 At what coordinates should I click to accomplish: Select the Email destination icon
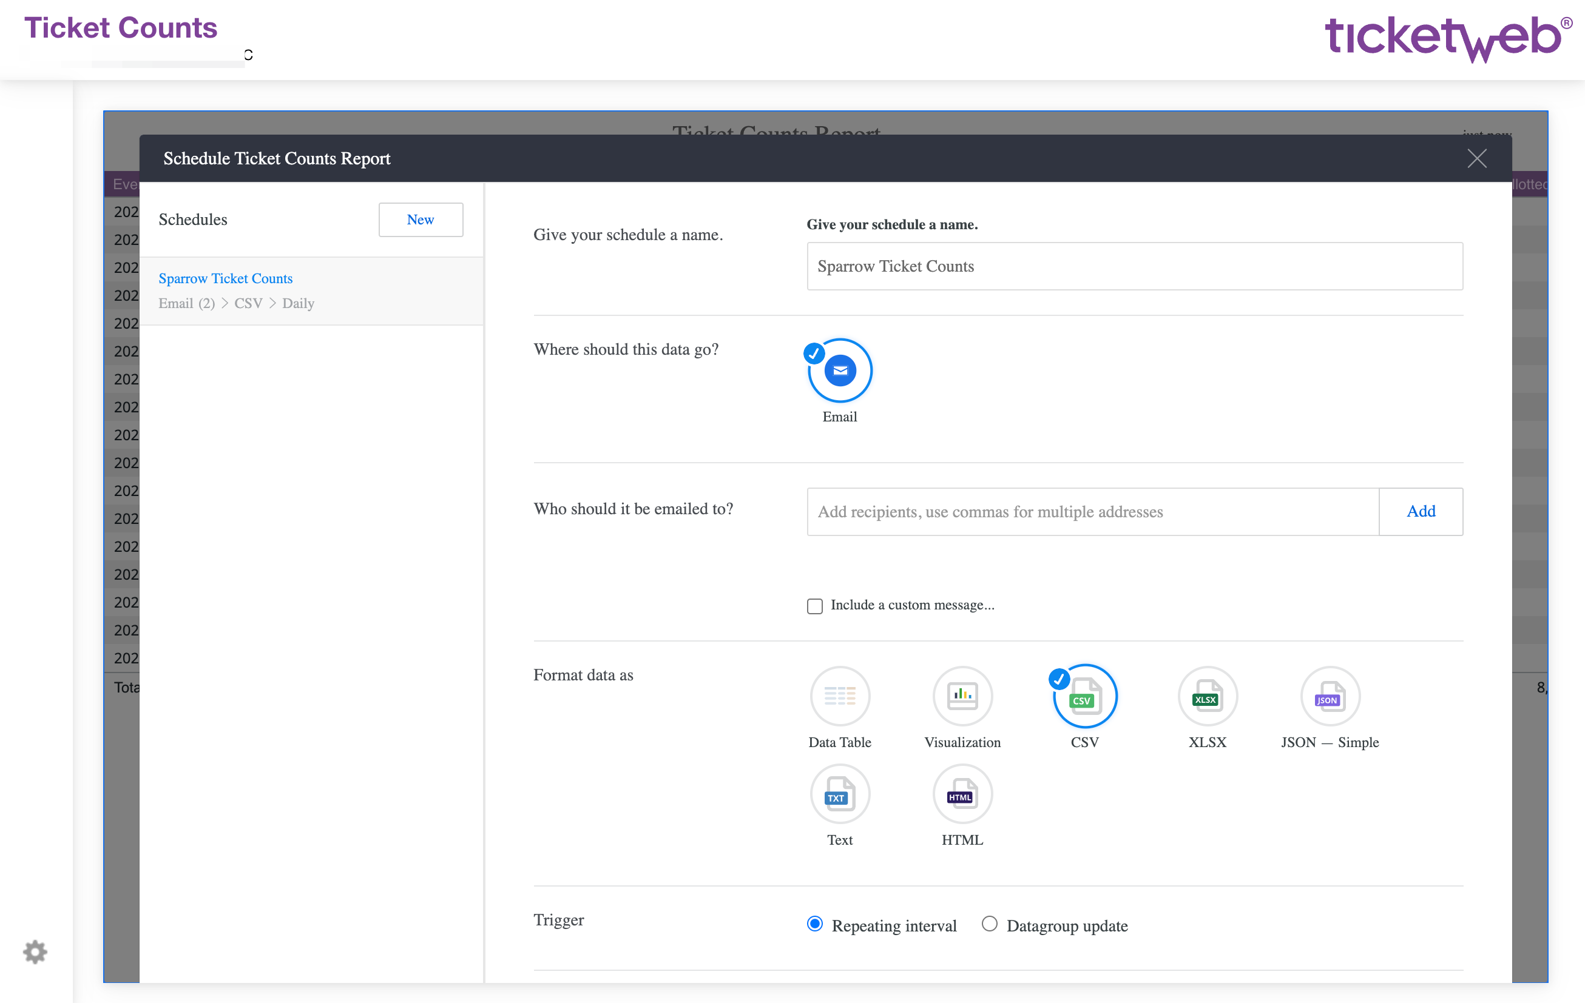[840, 371]
